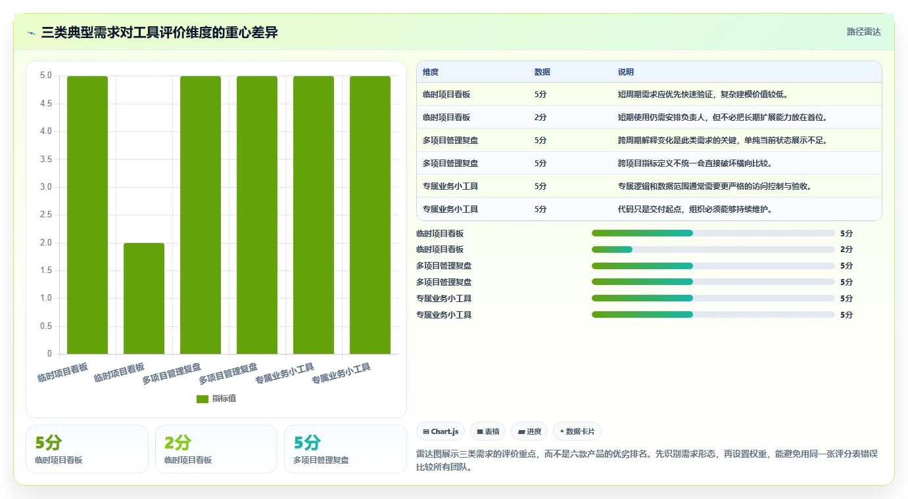Open the 数据卡片 chip

point(577,431)
